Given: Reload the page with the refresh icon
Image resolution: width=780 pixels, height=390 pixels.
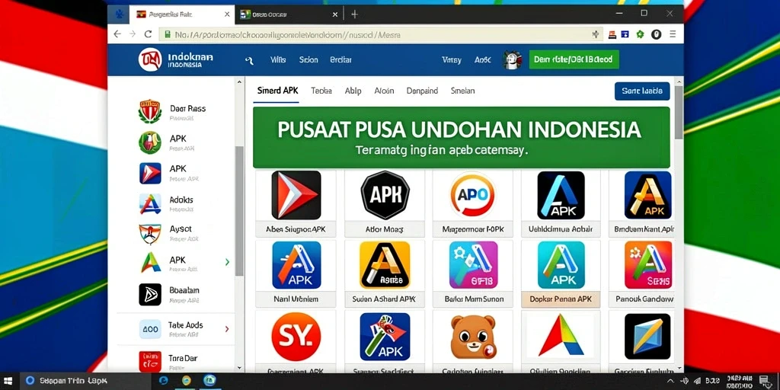Looking at the screenshot, I should pos(148,34).
